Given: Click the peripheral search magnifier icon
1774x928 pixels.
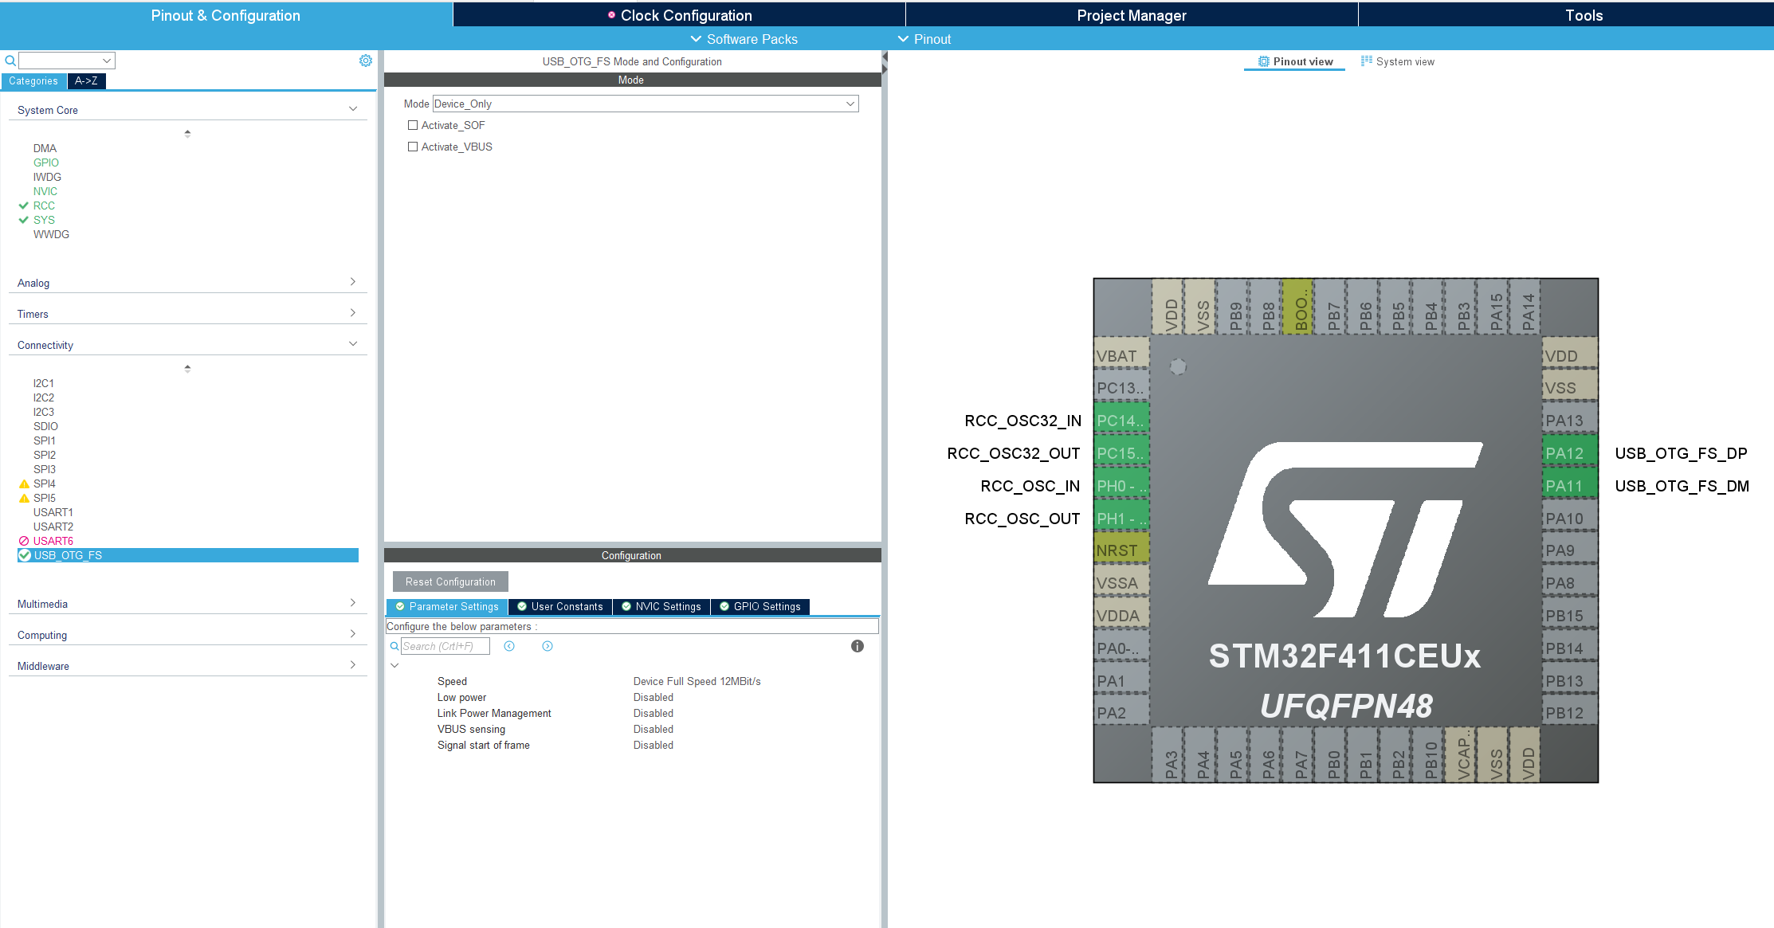Looking at the screenshot, I should [x=10, y=61].
